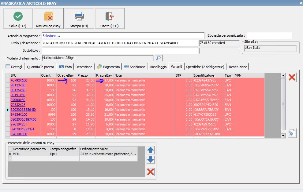Image resolution: width=303 pixels, height=192 pixels.
Task: Switch to the Restituzione tab
Action: pos(238,67)
